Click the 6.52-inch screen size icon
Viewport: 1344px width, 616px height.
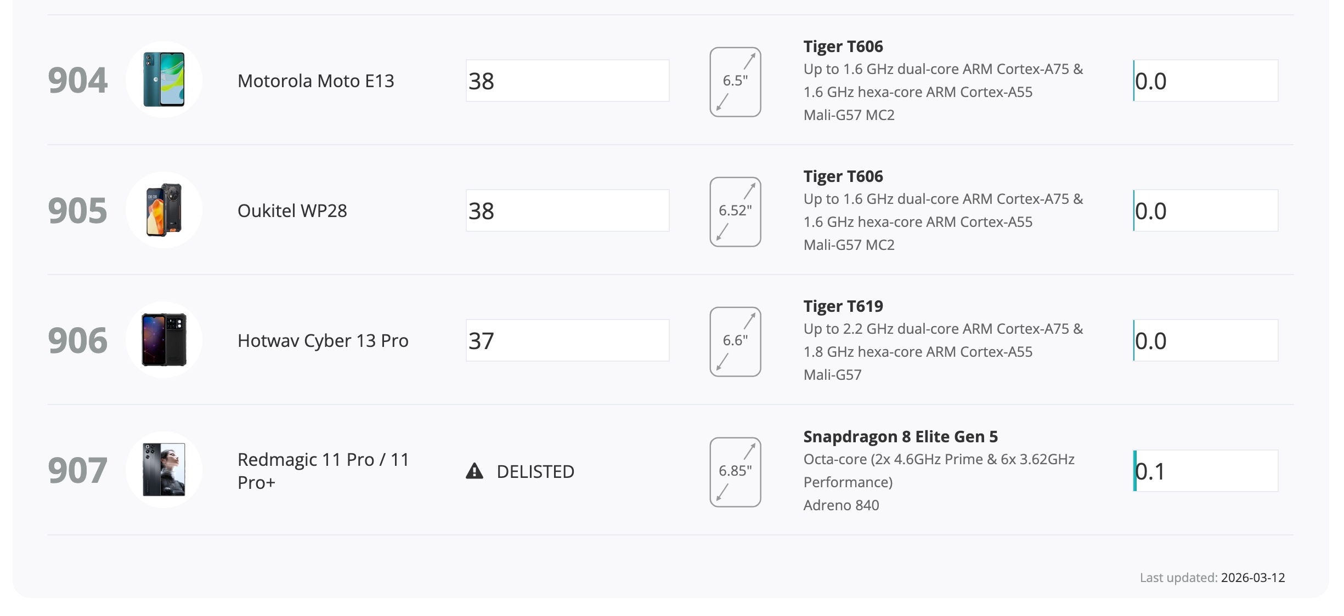point(735,212)
